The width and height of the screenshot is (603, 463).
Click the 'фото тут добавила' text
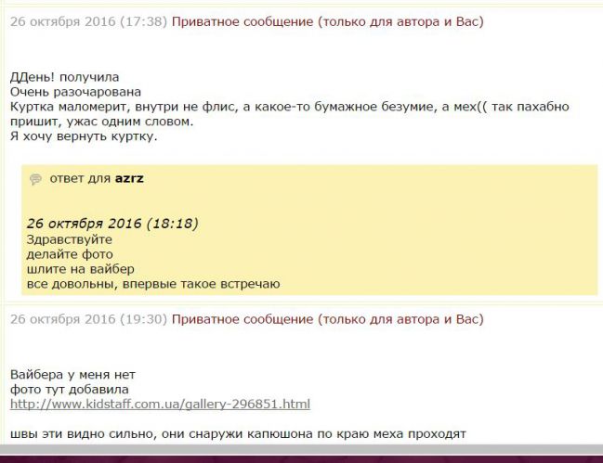[70, 390]
